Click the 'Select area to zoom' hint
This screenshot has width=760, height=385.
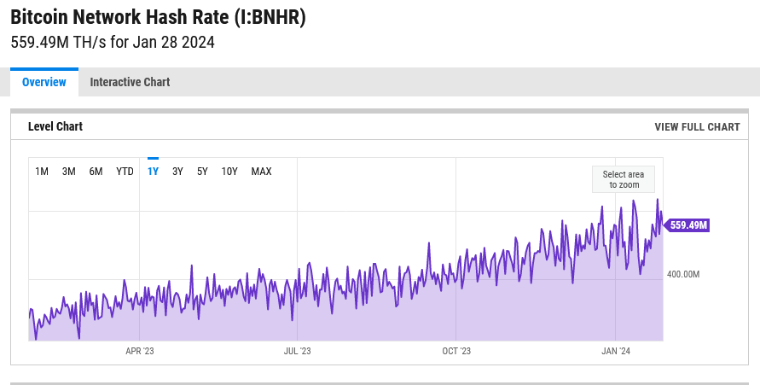coord(624,179)
